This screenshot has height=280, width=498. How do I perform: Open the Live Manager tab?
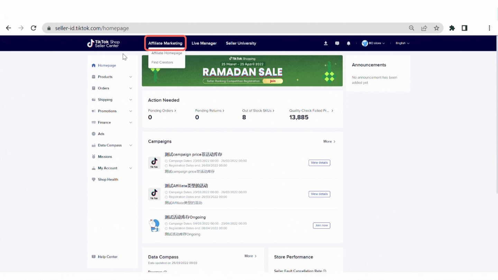pyautogui.click(x=204, y=43)
